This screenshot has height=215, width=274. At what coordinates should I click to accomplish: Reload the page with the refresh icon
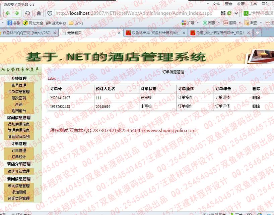pyautogui.click(x=28, y=13)
